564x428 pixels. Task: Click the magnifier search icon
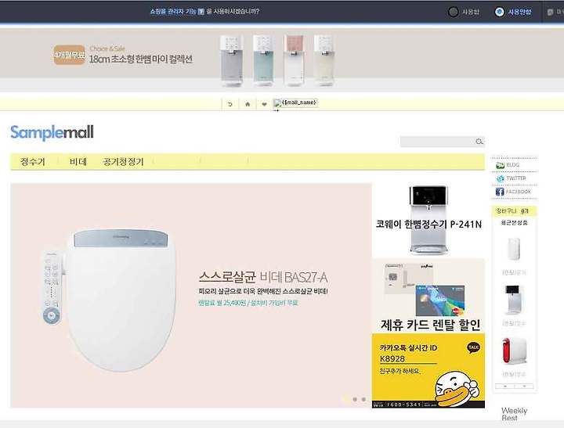[x=479, y=142]
